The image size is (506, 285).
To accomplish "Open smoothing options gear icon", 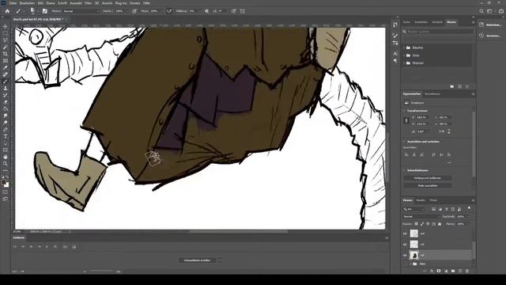I will point(207,11).
